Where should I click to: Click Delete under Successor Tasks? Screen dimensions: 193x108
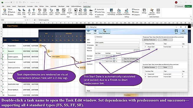(165, 67)
